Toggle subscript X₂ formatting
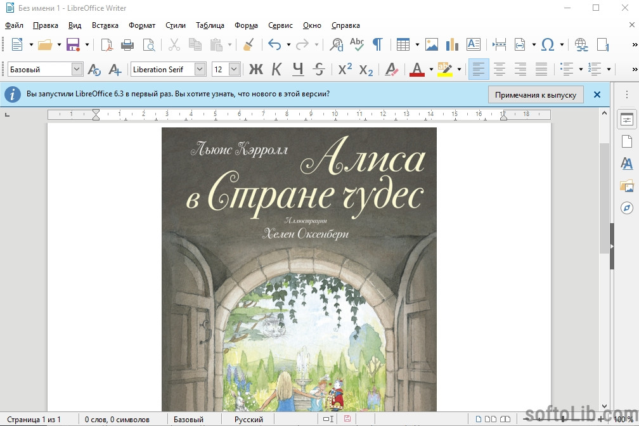The height and width of the screenshot is (426, 639). pos(366,70)
